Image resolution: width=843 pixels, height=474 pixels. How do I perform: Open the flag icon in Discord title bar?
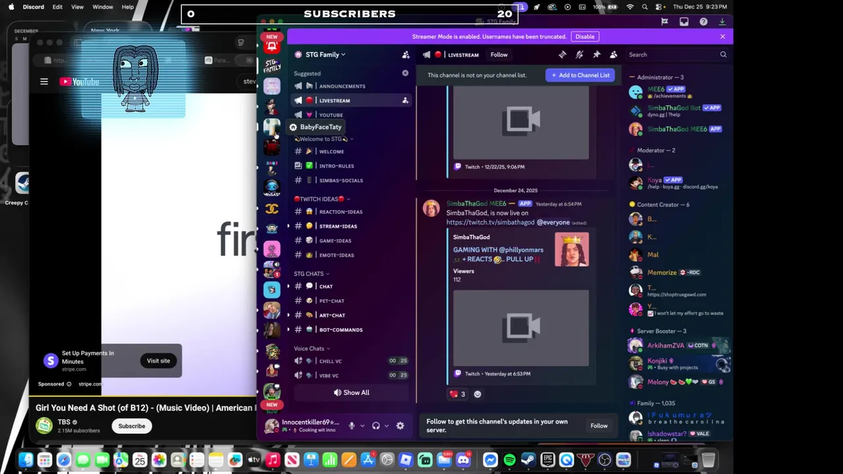(x=665, y=22)
